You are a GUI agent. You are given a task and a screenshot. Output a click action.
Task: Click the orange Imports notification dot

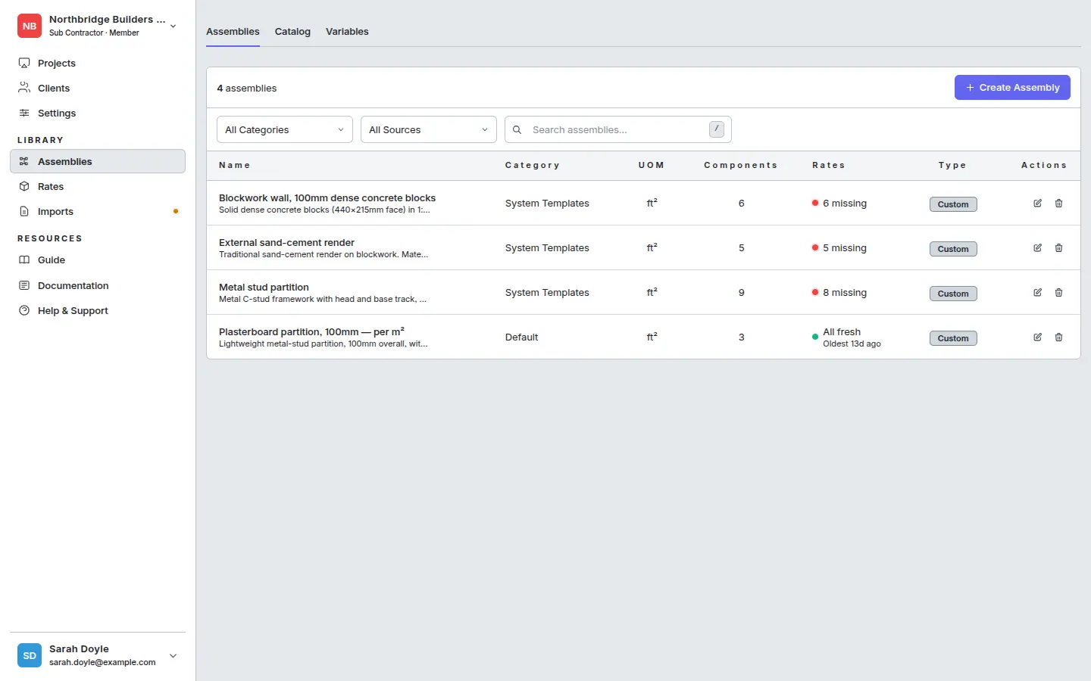tap(176, 211)
